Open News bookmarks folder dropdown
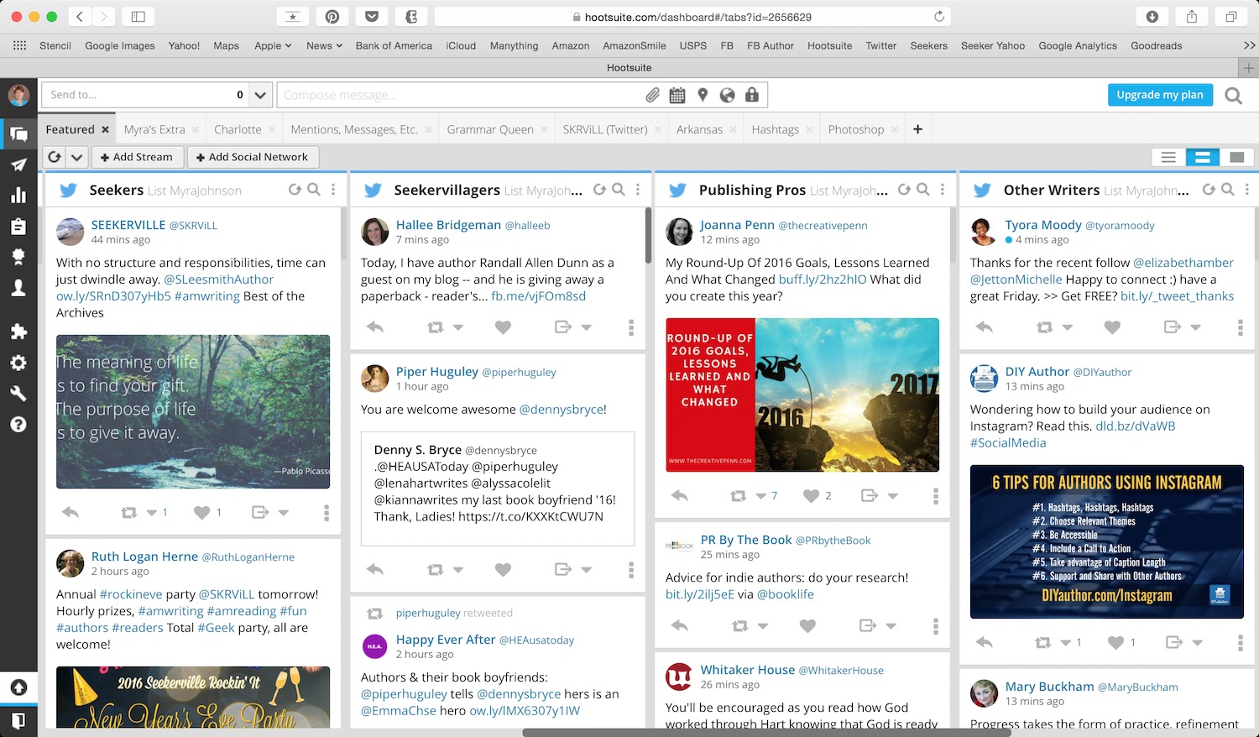Image resolution: width=1259 pixels, height=737 pixels. click(x=324, y=45)
